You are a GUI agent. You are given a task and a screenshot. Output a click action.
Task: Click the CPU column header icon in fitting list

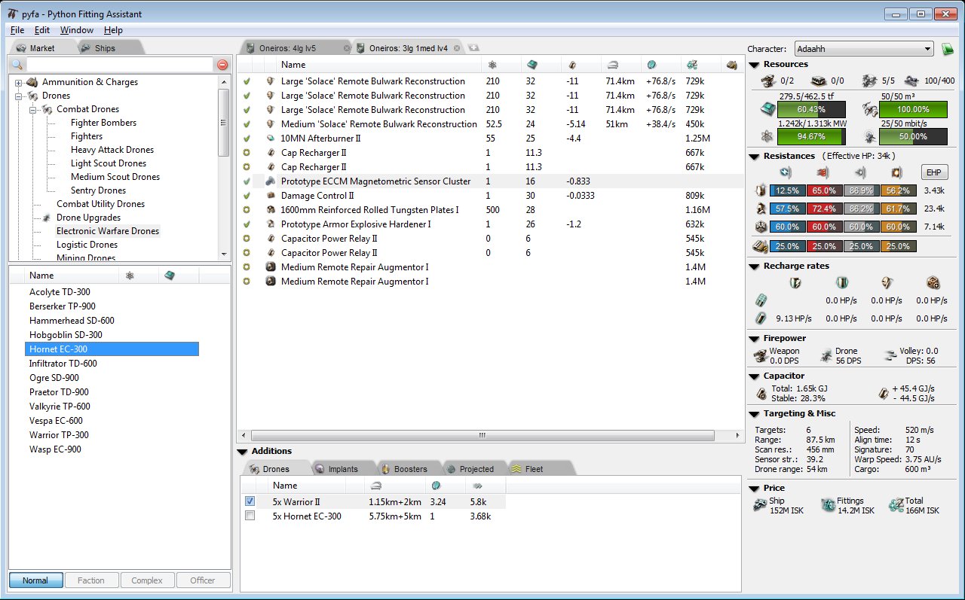[531, 65]
